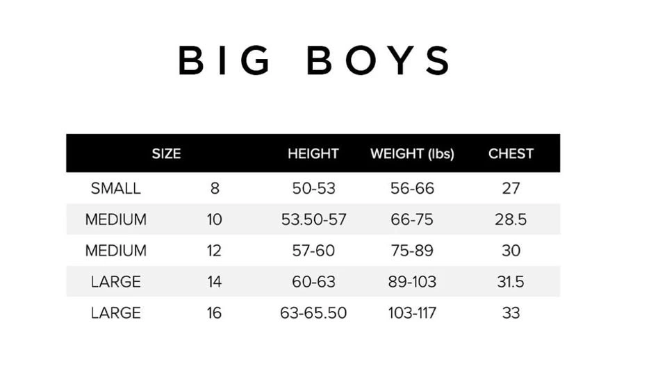Select the CHEST column header

511,153
